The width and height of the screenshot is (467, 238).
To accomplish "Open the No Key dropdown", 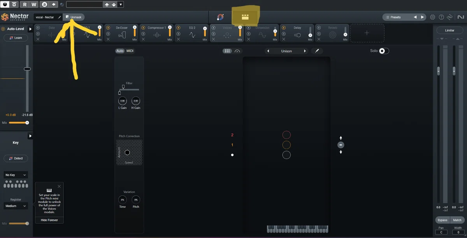I will [16, 175].
